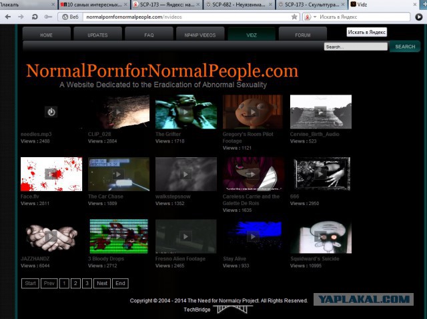Click the NormalPornforNormalPeople.com title logo

[162, 71]
